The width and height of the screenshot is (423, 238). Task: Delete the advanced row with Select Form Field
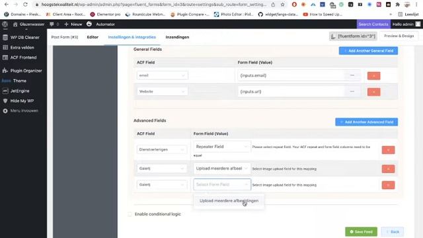tap(388, 185)
